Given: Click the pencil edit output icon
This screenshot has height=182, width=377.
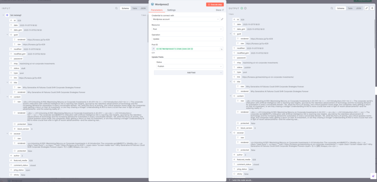Looking at the screenshot, I should tap(366, 8).
